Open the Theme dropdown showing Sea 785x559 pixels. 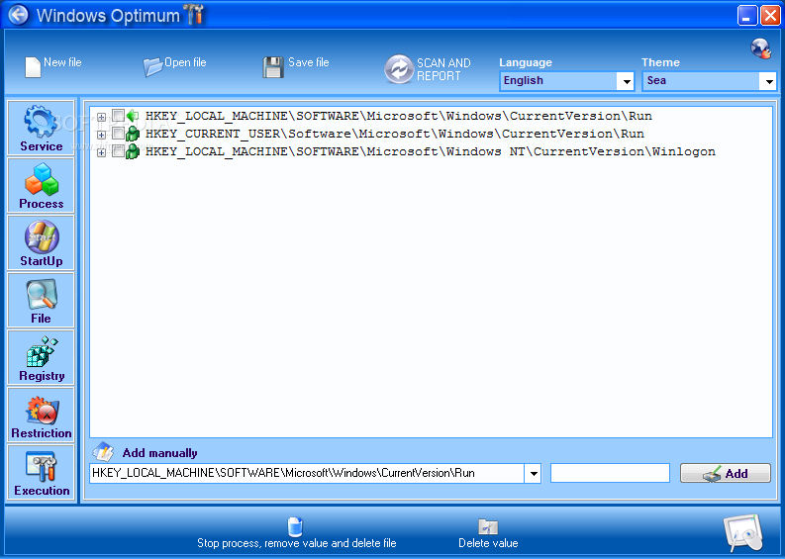pos(709,81)
